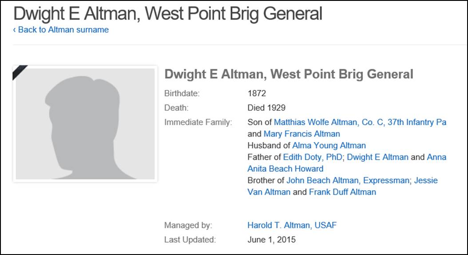The width and height of the screenshot is (468, 255).
Task: Open Matthias Wolfe Altman's profile
Action: (x=360, y=122)
